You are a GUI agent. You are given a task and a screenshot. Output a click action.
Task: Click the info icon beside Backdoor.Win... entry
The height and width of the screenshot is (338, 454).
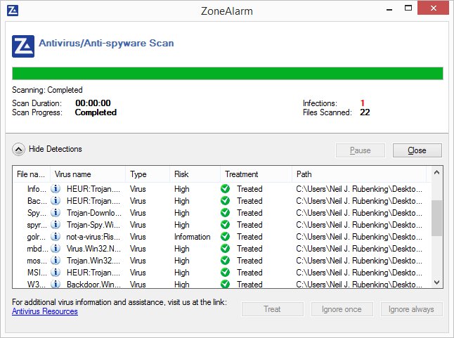(56, 284)
